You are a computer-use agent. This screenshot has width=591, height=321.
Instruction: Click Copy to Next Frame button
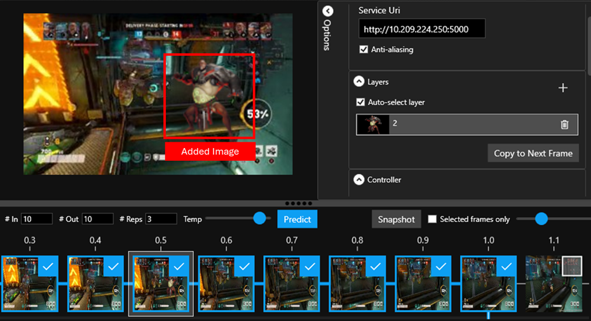533,153
